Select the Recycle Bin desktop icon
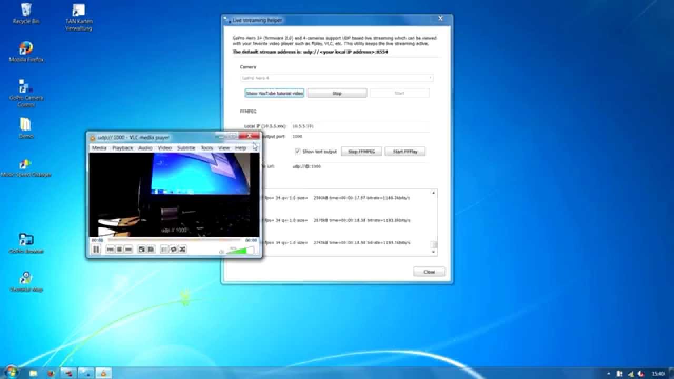This screenshot has width=674, height=379. pos(26,14)
